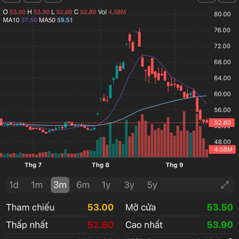Click the Thấp nhất value 52.60
The image size is (239, 239).
(100, 225)
